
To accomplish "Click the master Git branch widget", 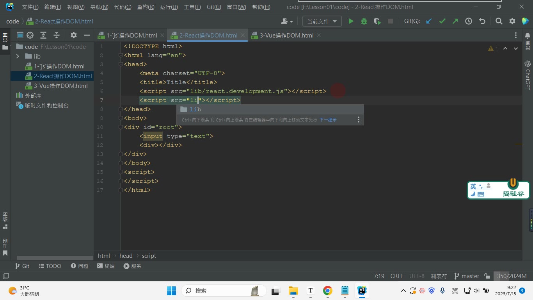I will 467,276.
